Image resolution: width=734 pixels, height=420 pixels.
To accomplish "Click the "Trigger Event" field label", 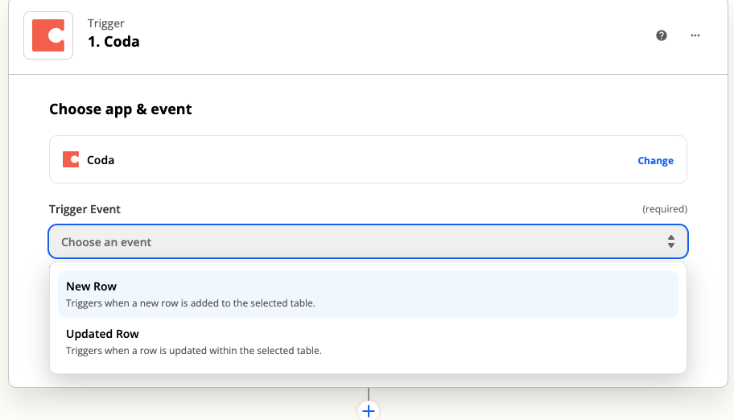I will (85, 209).
